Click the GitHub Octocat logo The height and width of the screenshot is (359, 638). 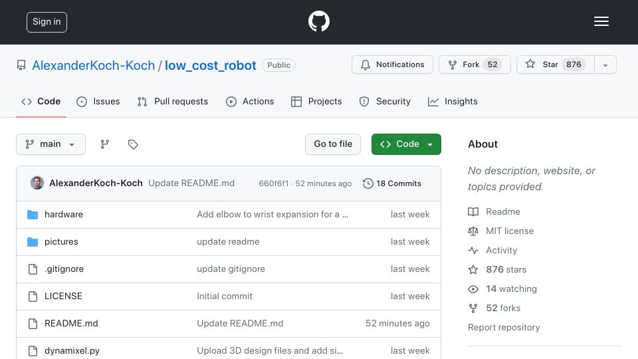[318, 21]
